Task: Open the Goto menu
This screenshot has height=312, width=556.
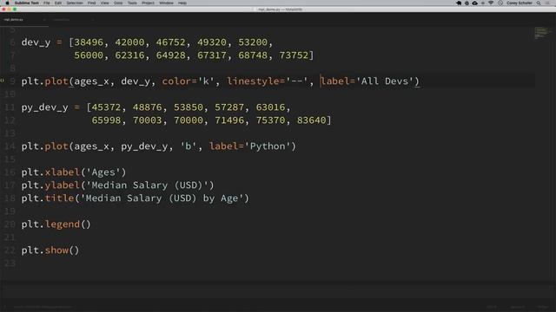Action: pyautogui.click(x=118, y=3)
